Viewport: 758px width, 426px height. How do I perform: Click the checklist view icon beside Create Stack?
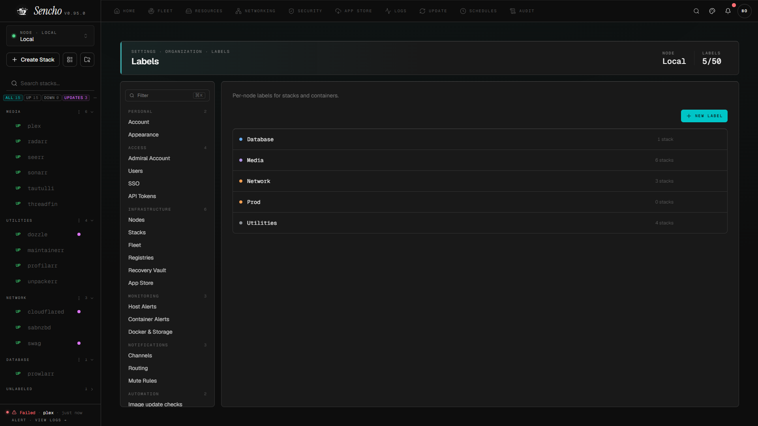(70, 60)
